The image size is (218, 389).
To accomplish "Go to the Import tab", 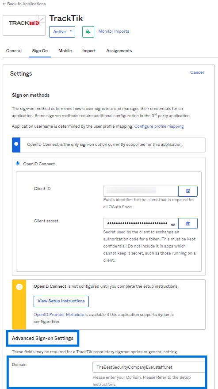I will pos(89,50).
